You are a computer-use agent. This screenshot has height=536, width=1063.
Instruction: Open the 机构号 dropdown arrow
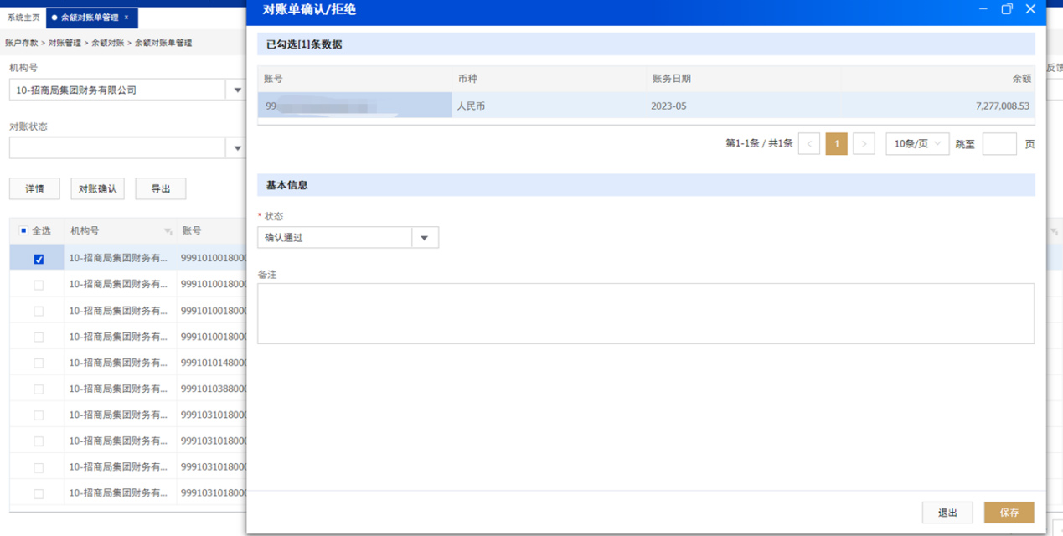(237, 90)
